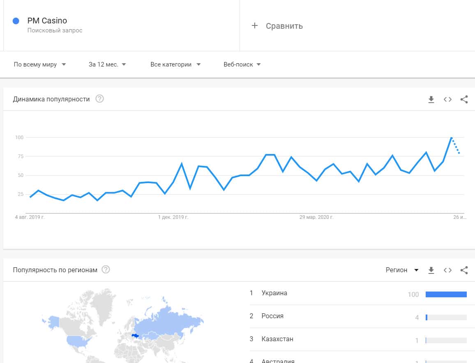475x363 pixels.
Task: Open embed code for interest over time chart
Action: [x=447, y=99]
